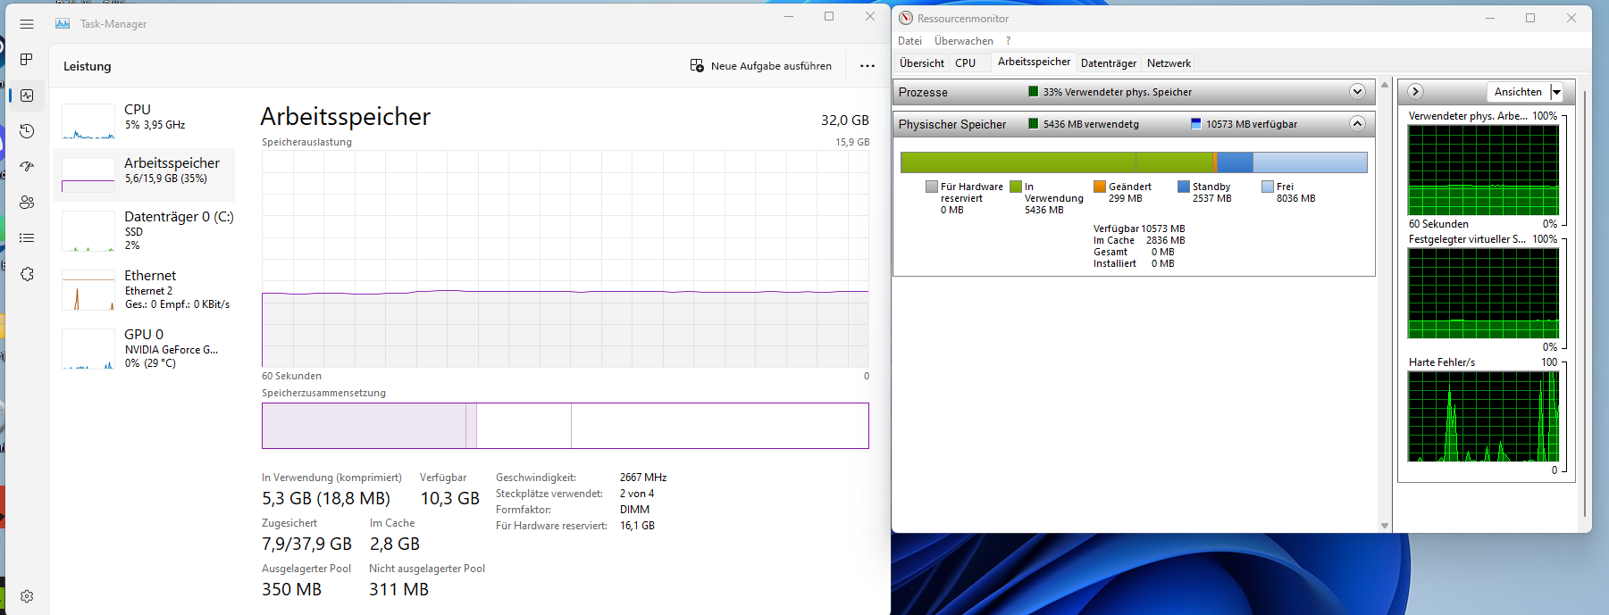Click the '2 von 4' slots value

(x=637, y=494)
